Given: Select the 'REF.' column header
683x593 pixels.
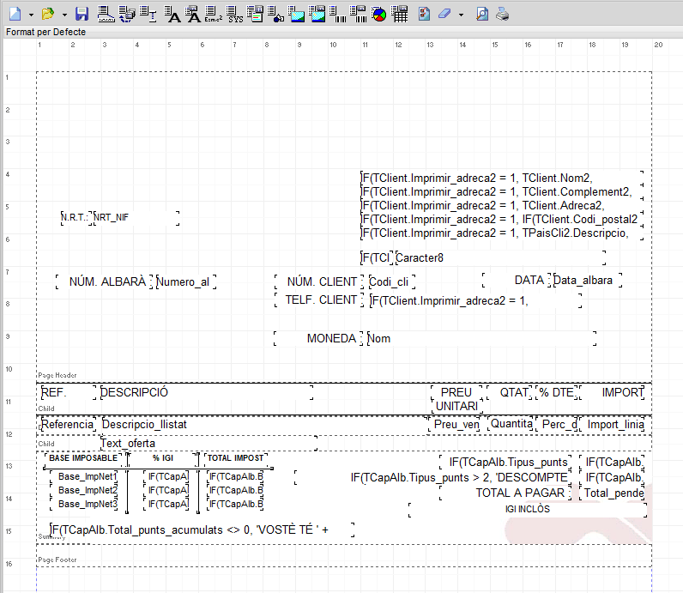Looking at the screenshot, I should coord(69,392).
